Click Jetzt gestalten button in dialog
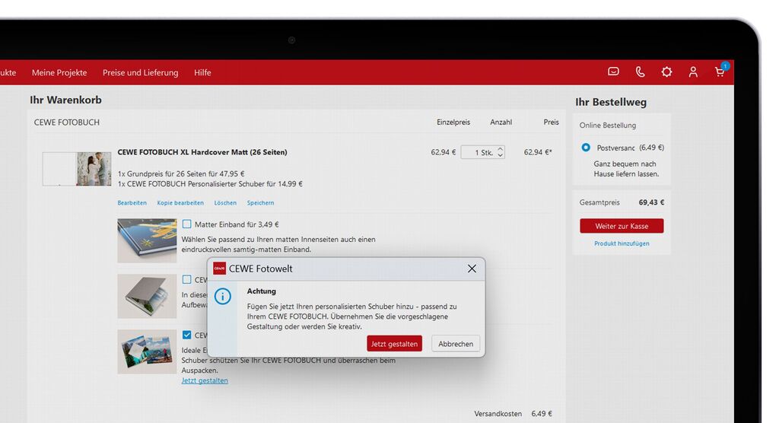This screenshot has width=779, height=423. (394, 343)
